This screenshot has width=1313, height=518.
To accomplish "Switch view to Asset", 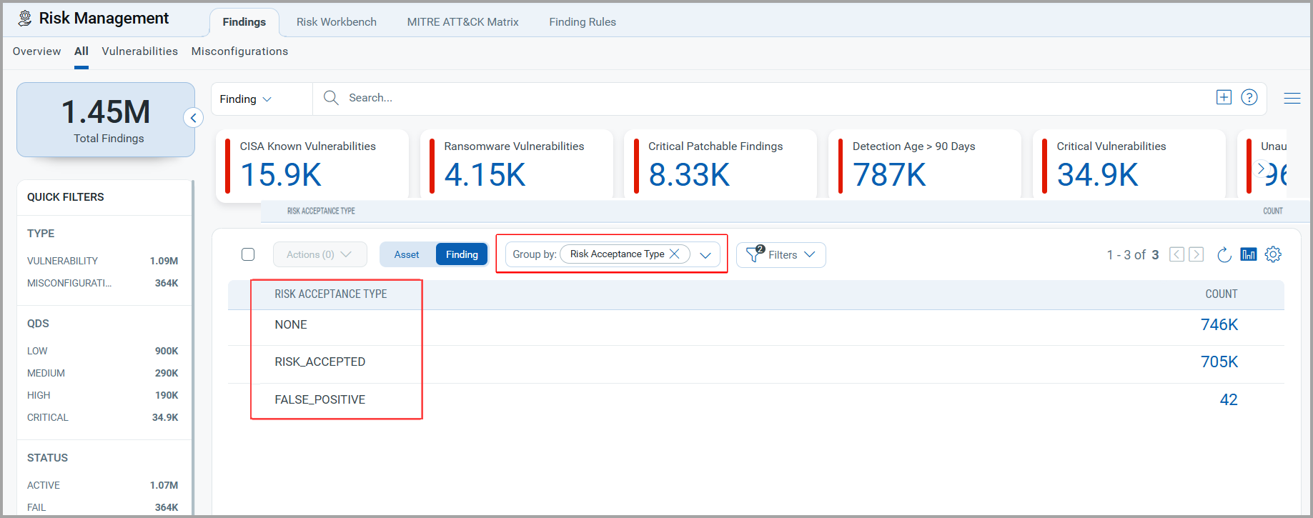I will (407, 254).
